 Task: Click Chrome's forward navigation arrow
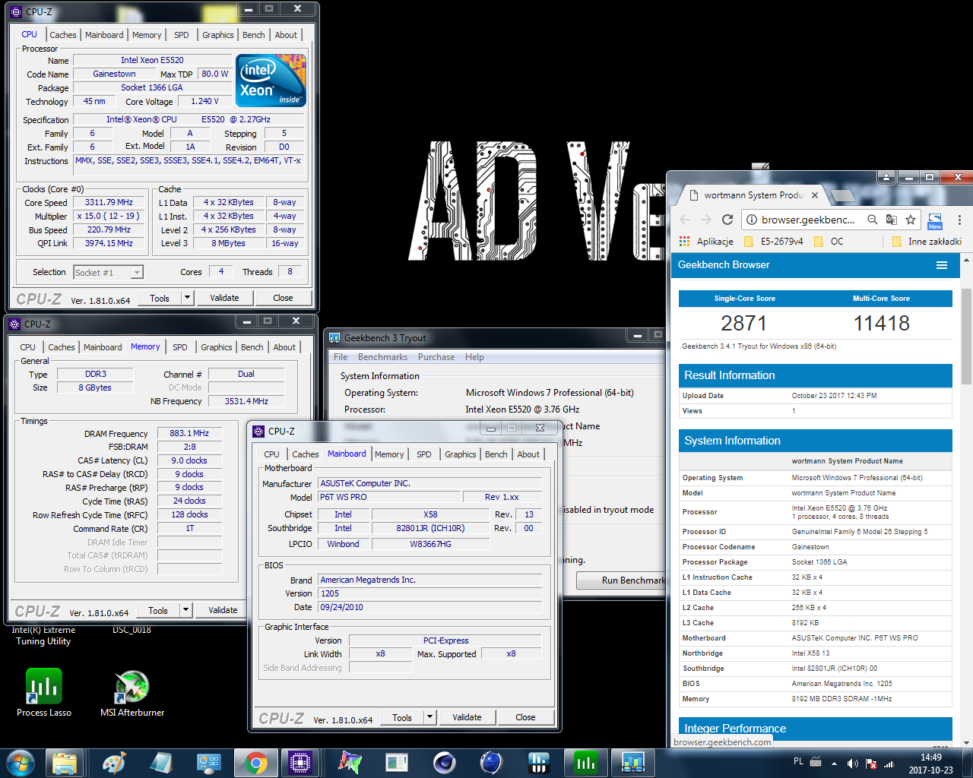click(706, 220)
